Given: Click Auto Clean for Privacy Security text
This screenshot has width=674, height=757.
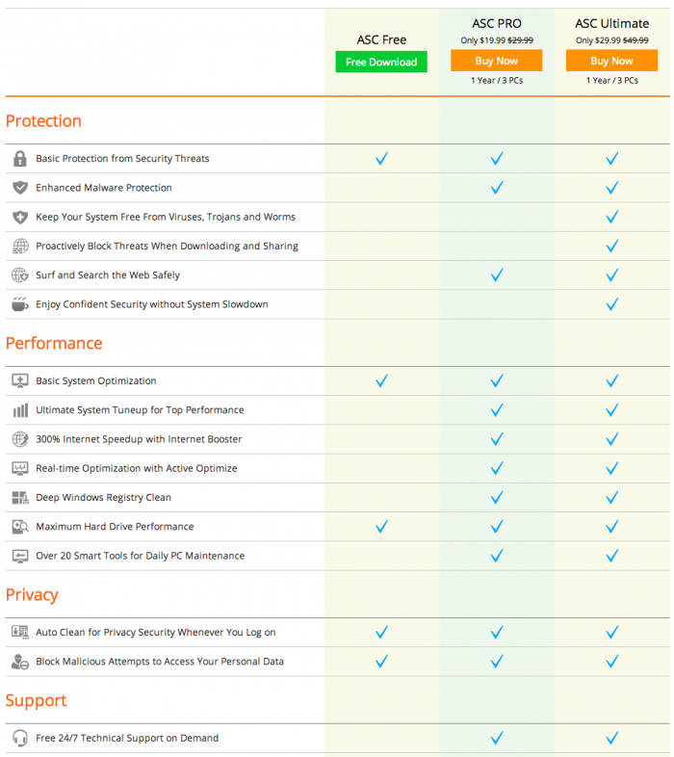Looking at the screenshot, I should pos(155,632).
